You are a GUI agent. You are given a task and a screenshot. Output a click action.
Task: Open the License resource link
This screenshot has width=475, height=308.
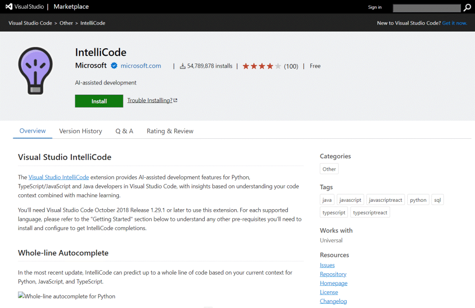(x=329, y=292)
